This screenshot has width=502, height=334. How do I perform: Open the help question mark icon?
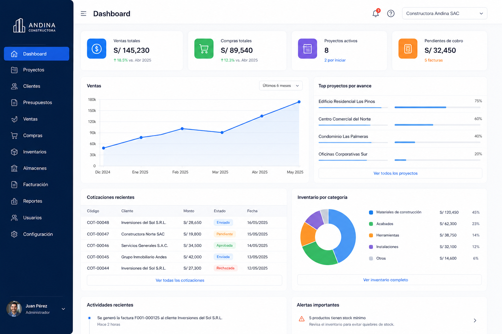tap(391, 13)
